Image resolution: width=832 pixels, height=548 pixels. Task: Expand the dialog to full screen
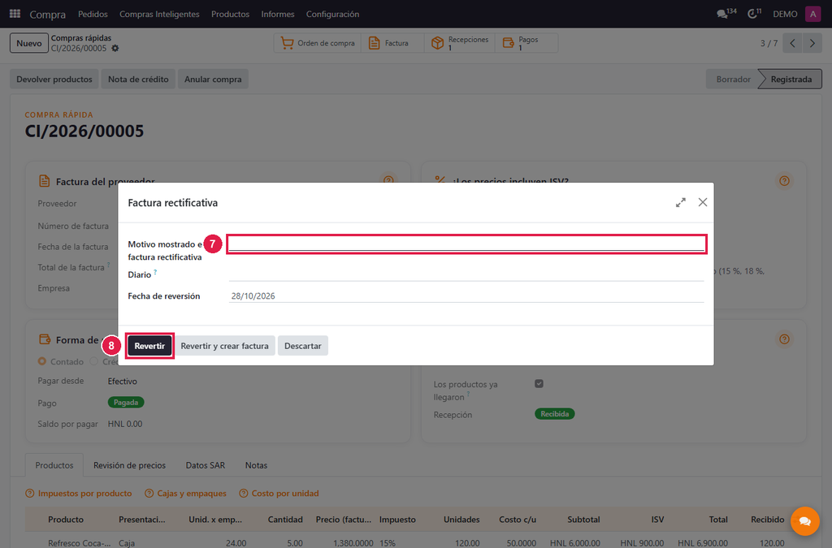tap(681, 202)
